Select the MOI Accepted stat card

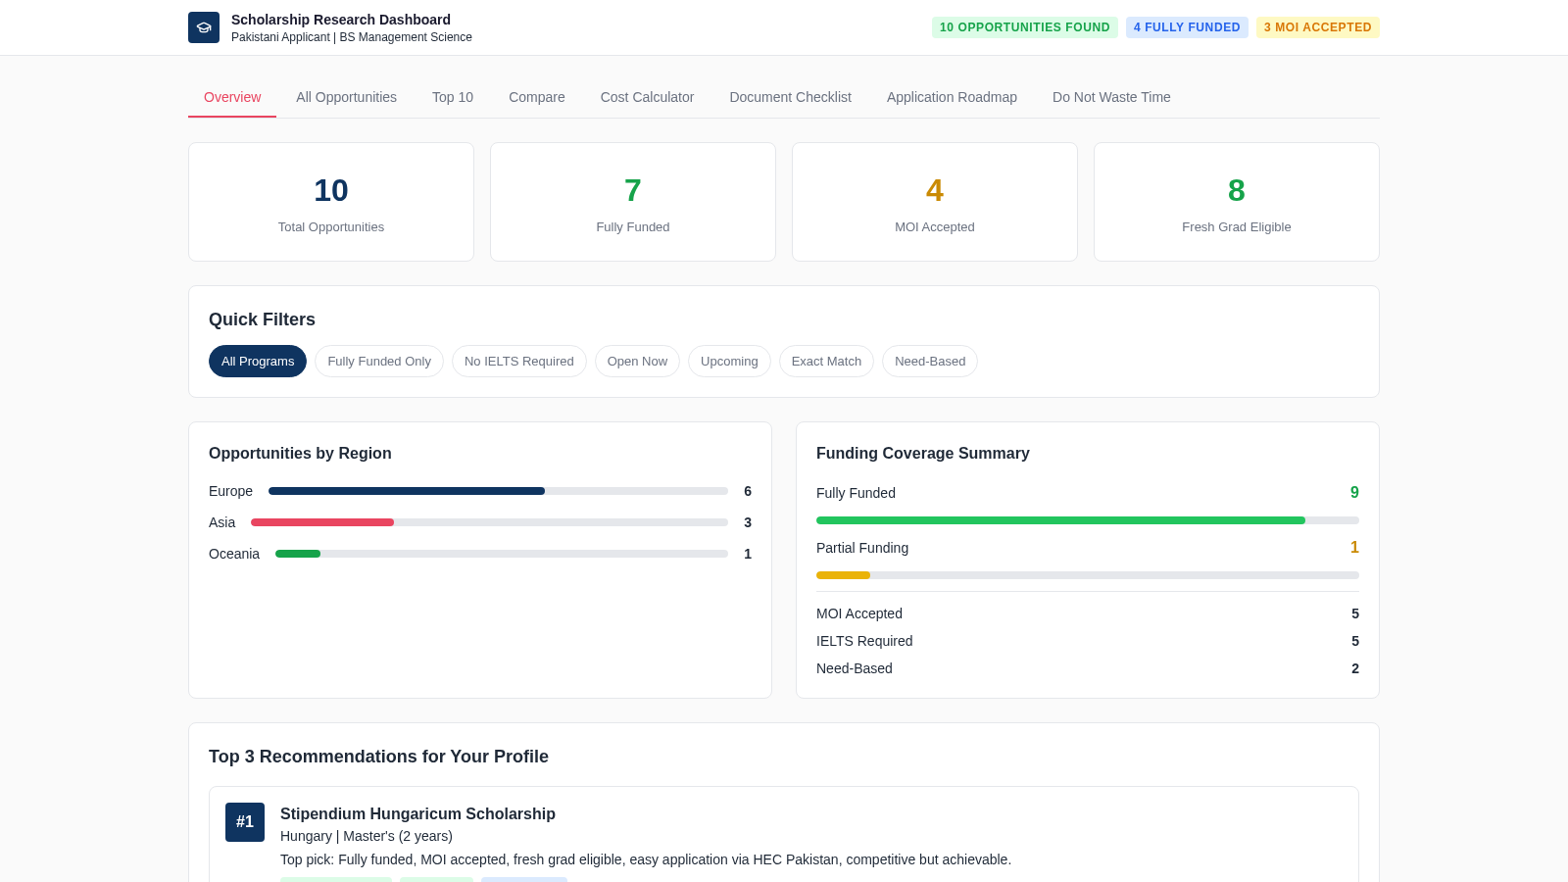pos(935,202)
